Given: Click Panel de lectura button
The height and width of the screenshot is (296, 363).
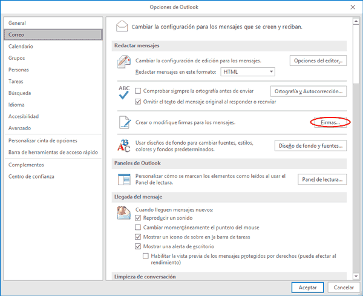Looking at the screenshot, I should (322, 179).
